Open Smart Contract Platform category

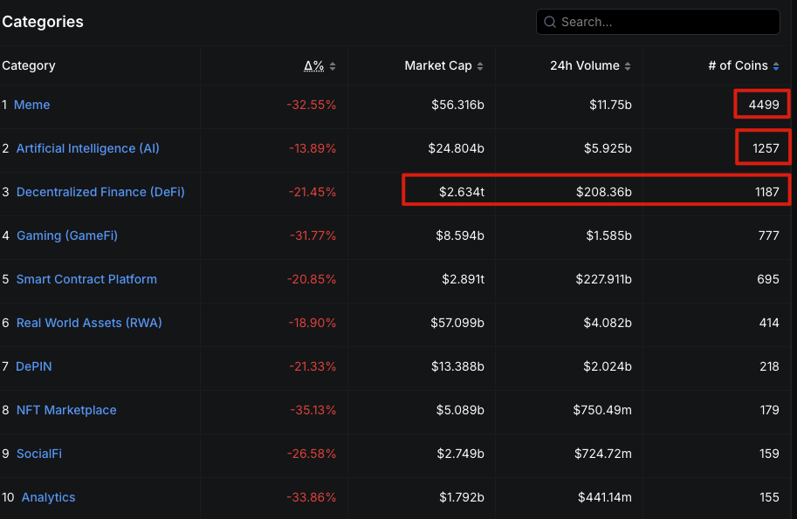point(86,279)
